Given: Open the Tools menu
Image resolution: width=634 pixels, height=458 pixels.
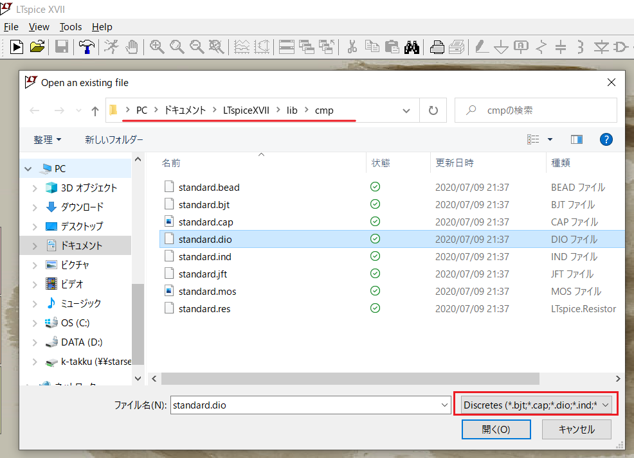Looking at the screenshot, I should 71,27.
